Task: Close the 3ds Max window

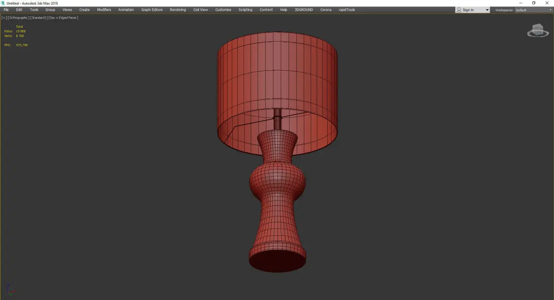Action: click(x=547, y=3)
